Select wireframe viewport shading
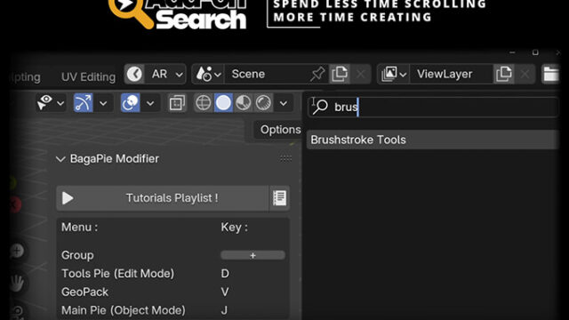Image resolution: width=569 pixels, height=320 pixels. pos(204,103)
